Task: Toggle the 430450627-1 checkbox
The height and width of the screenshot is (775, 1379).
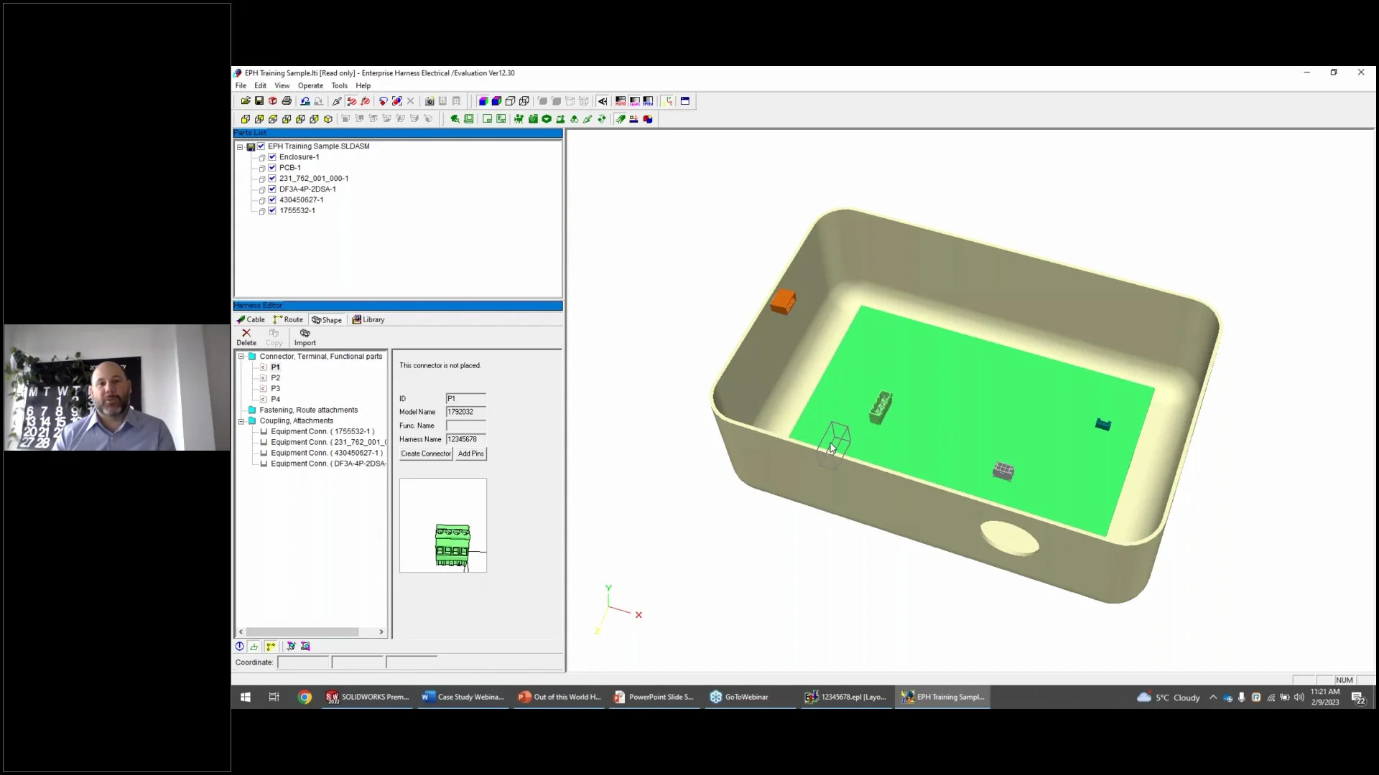Action: point(272,200)
